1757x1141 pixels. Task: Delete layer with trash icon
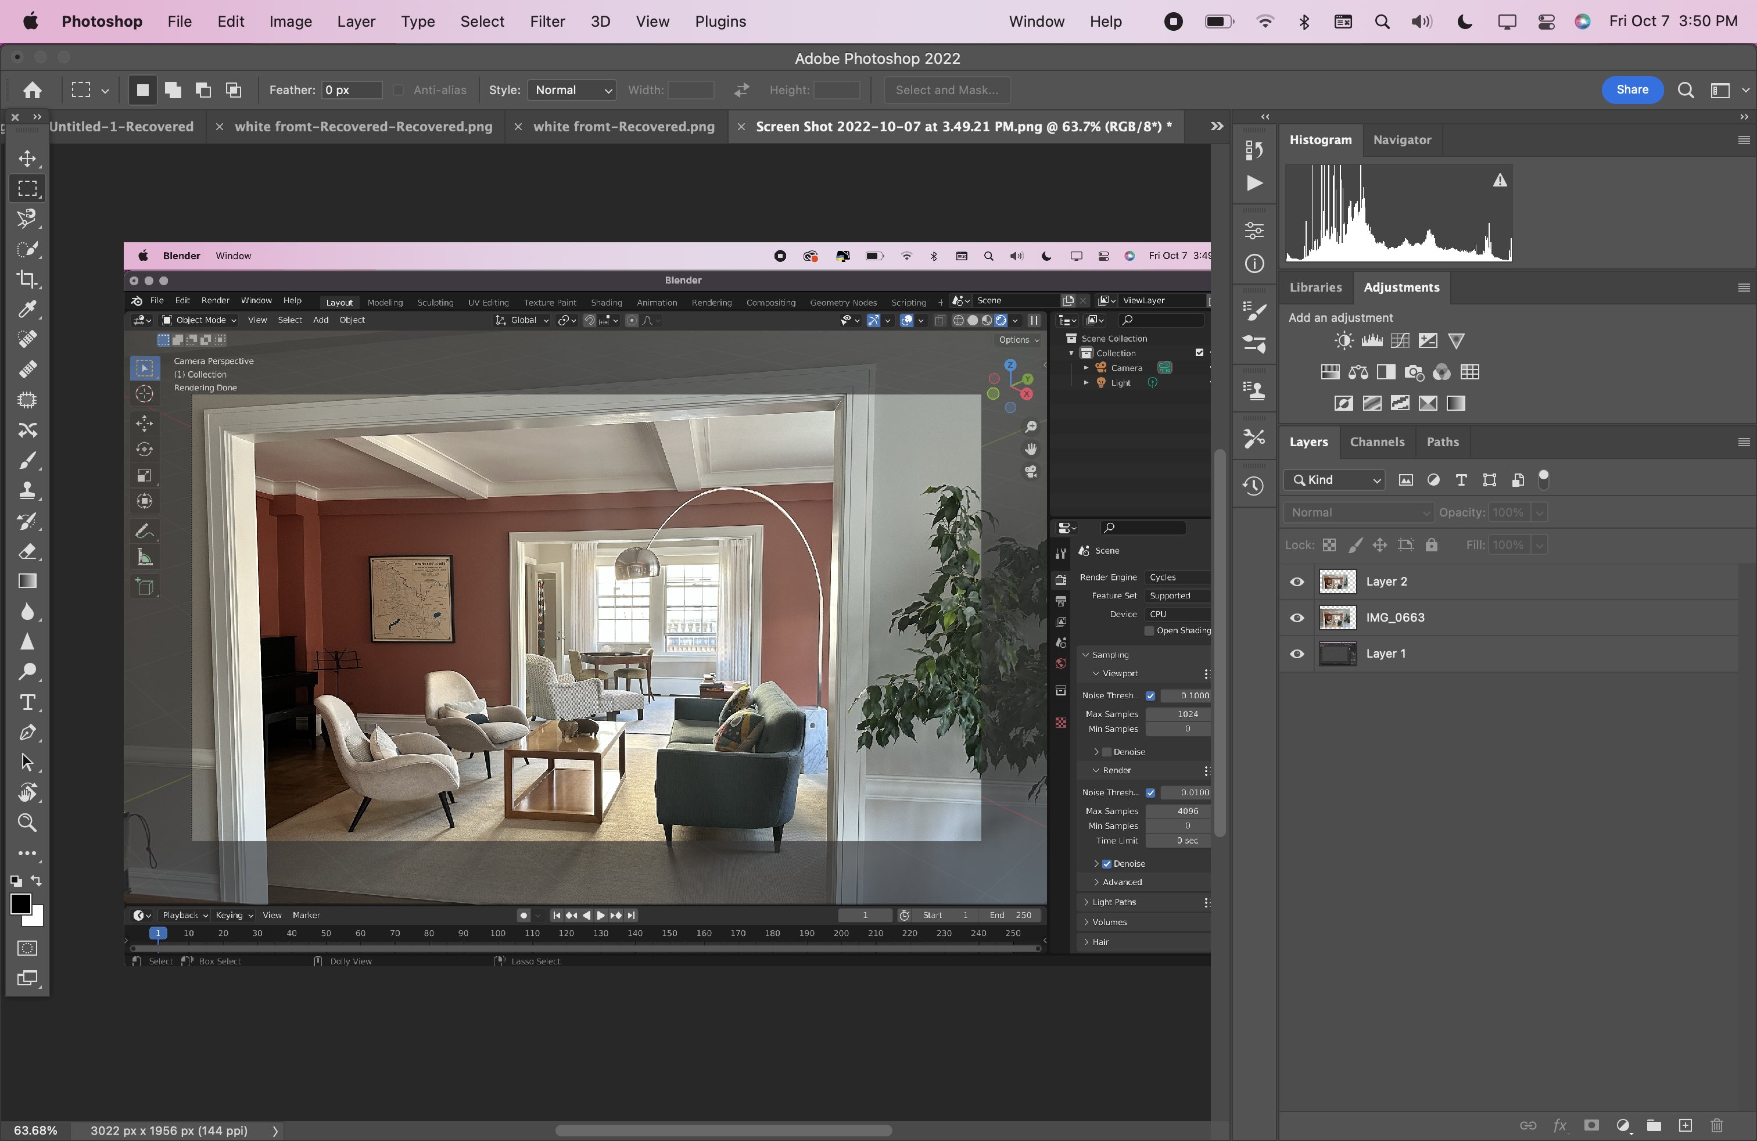click(1716, 1125)
